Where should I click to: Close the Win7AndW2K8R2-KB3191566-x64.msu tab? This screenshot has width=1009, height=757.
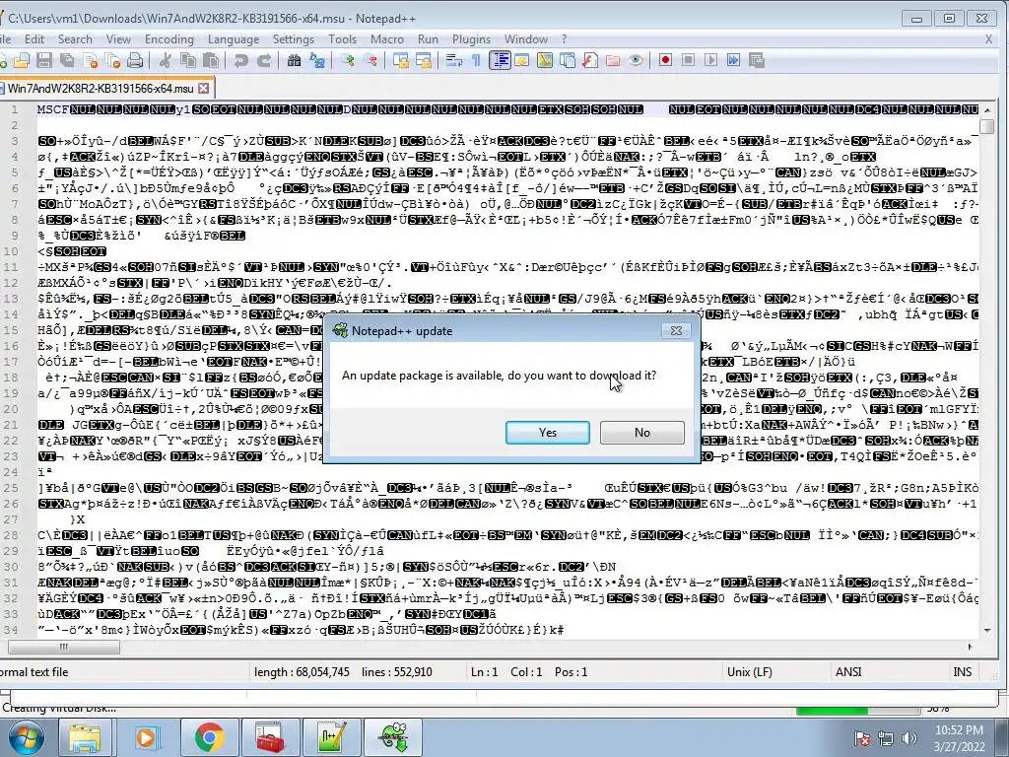coord(203,88)
